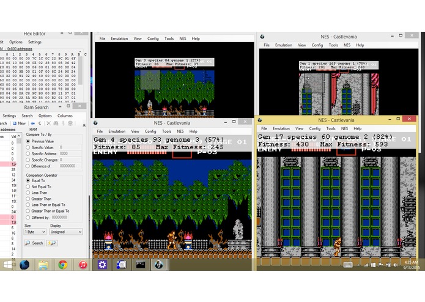425x302 pixels.
Task: Click the BizHawk emulator taskbar icon
Action: 159,265
